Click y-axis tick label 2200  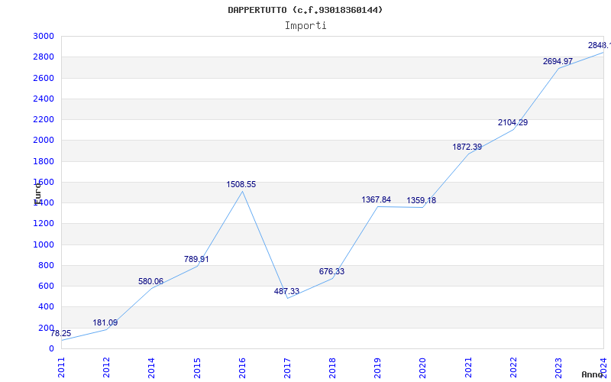pyautogui.click(x=44, y=119)
